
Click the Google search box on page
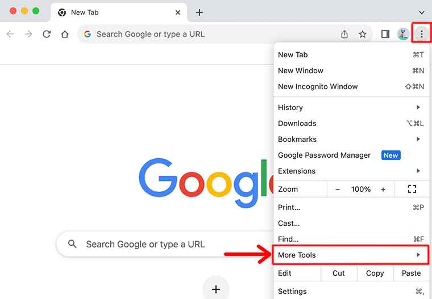(x=165, y=245)
